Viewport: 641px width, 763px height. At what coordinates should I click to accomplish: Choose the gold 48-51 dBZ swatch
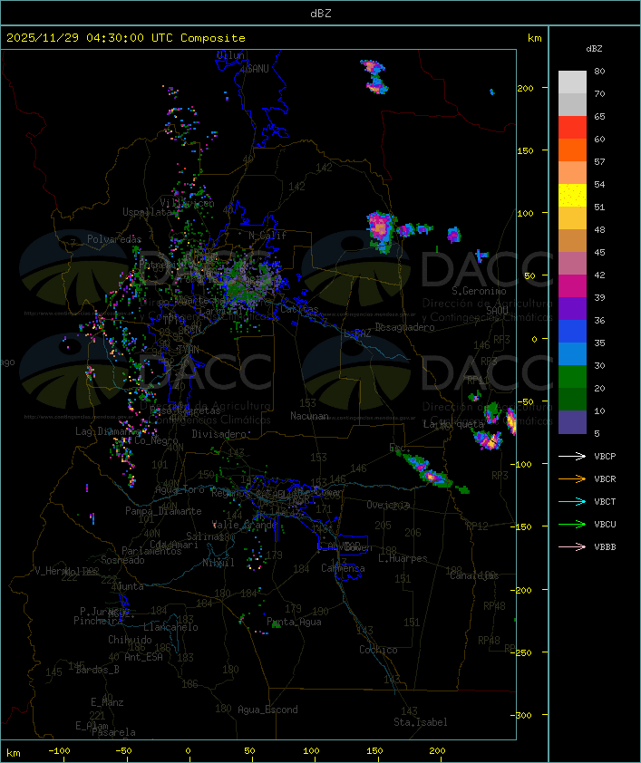tap(572, 218)
